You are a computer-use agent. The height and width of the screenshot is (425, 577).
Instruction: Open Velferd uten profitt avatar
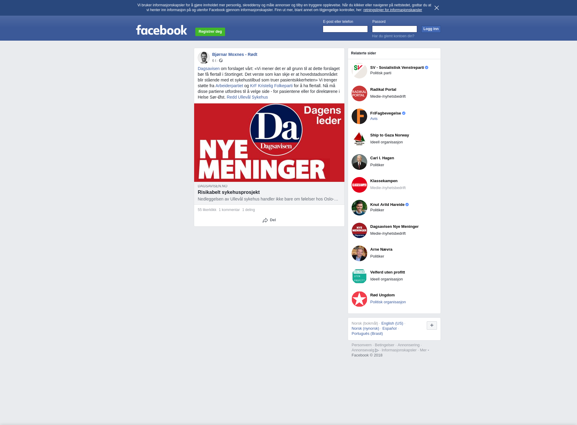359,276
